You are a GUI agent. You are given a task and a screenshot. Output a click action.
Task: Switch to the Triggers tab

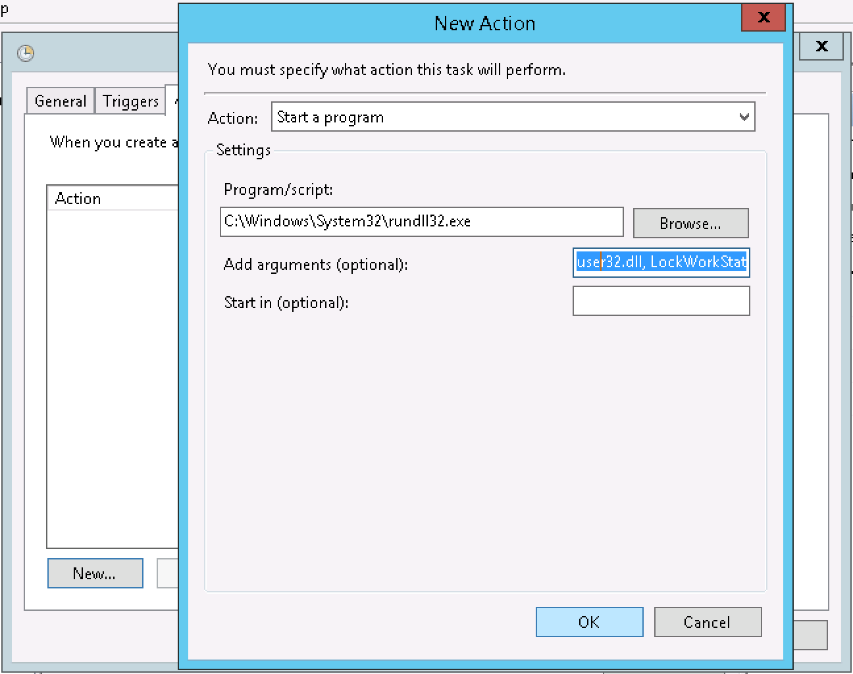130,101
